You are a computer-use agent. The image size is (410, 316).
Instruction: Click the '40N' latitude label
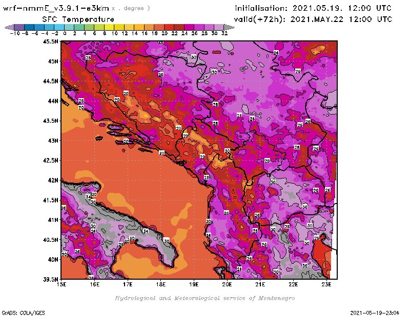pyautogui.click(x=53, y=260)
